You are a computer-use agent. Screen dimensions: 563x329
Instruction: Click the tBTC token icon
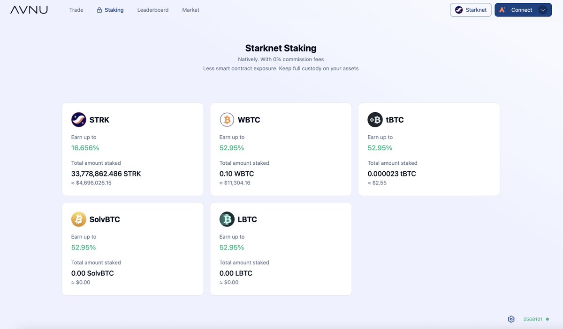375,120
